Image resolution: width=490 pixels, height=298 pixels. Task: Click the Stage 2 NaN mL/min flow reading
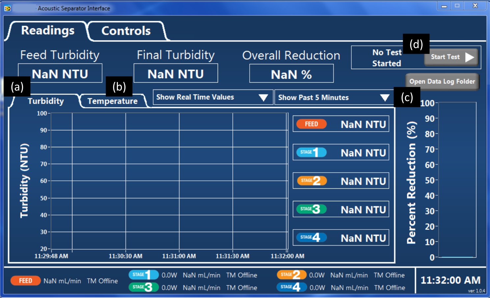click(349, 275)
